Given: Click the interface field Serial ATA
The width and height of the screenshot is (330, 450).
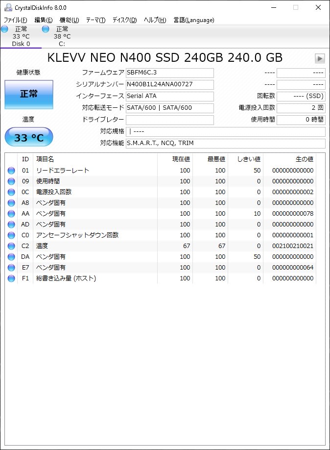Looking at the screenshot, I should click(170, 97).
